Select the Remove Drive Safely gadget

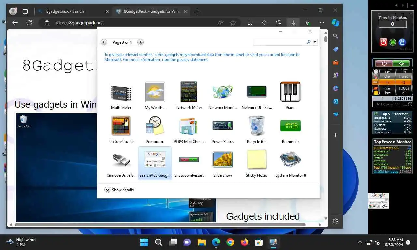121,164
